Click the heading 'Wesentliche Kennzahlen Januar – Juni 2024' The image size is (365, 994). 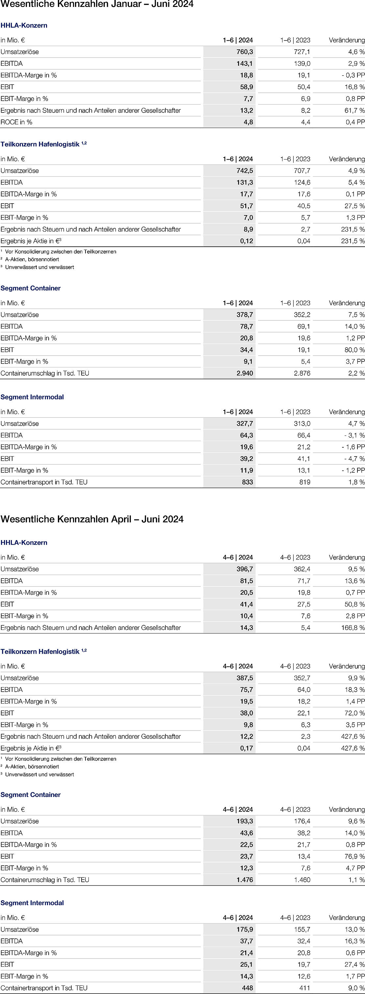97,5
